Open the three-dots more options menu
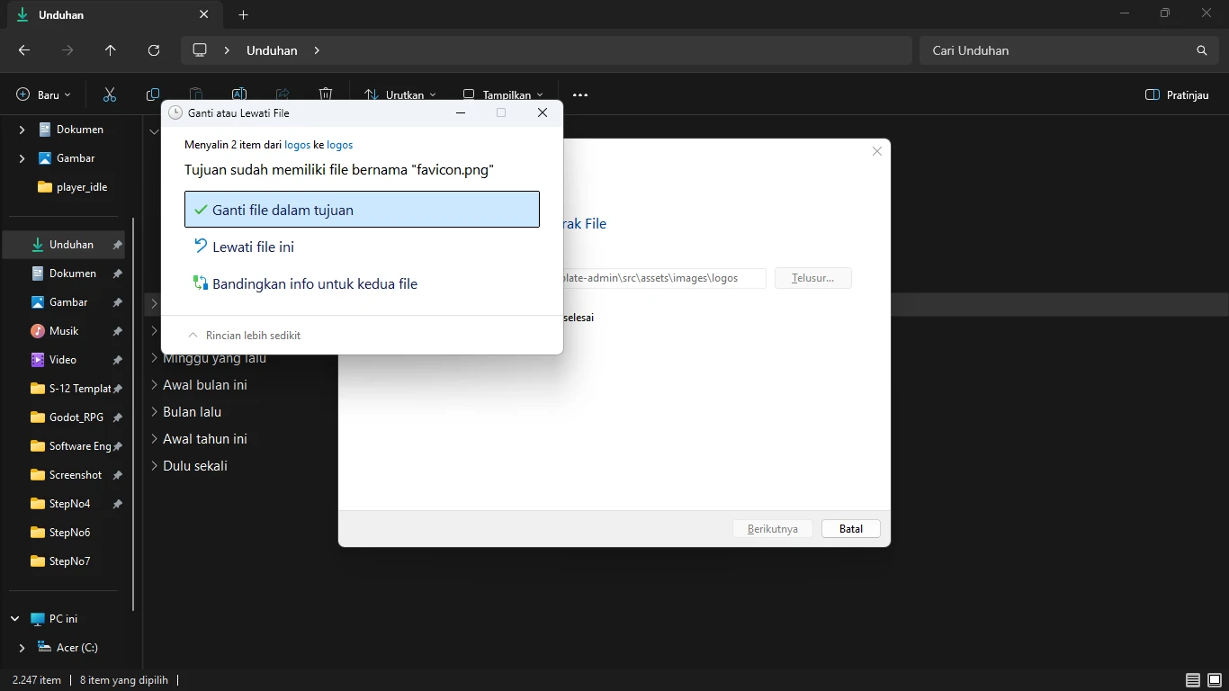 [x=580, y=94]
